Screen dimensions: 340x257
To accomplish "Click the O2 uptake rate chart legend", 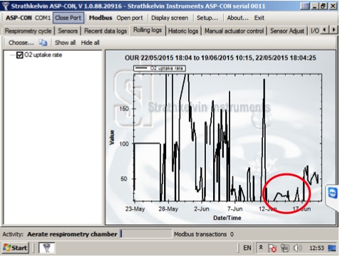I will pos(160,69).
